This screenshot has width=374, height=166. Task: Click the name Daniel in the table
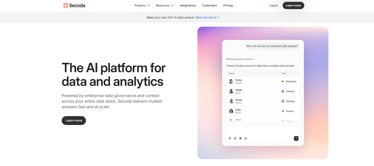(x=239, y=100)
